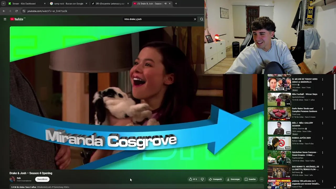Close the Kick Dashboard tab

(45, 4)
